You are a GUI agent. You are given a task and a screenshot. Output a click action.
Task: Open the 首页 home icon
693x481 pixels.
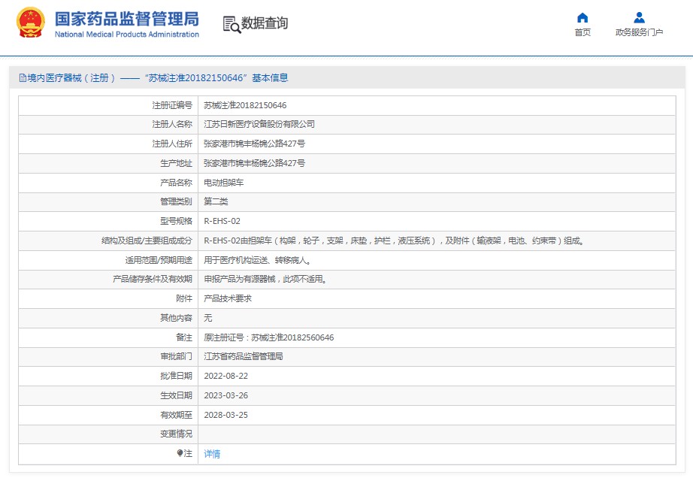[x=583, y=18]
